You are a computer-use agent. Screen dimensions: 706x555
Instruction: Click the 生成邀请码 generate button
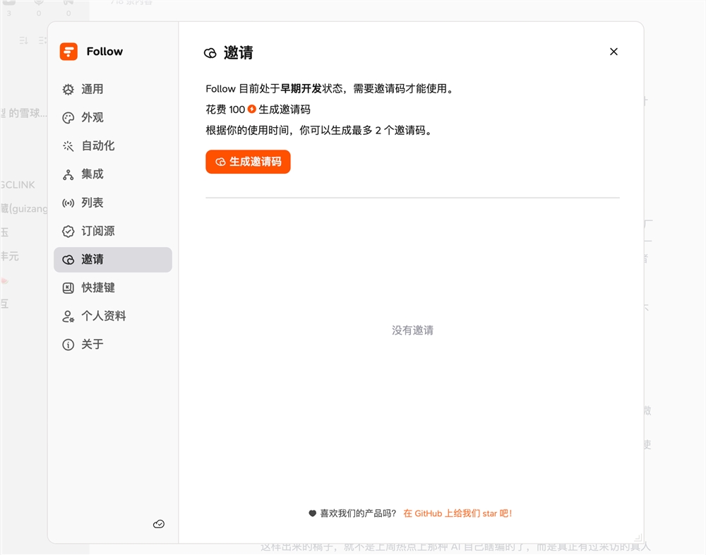click(248, 162)
